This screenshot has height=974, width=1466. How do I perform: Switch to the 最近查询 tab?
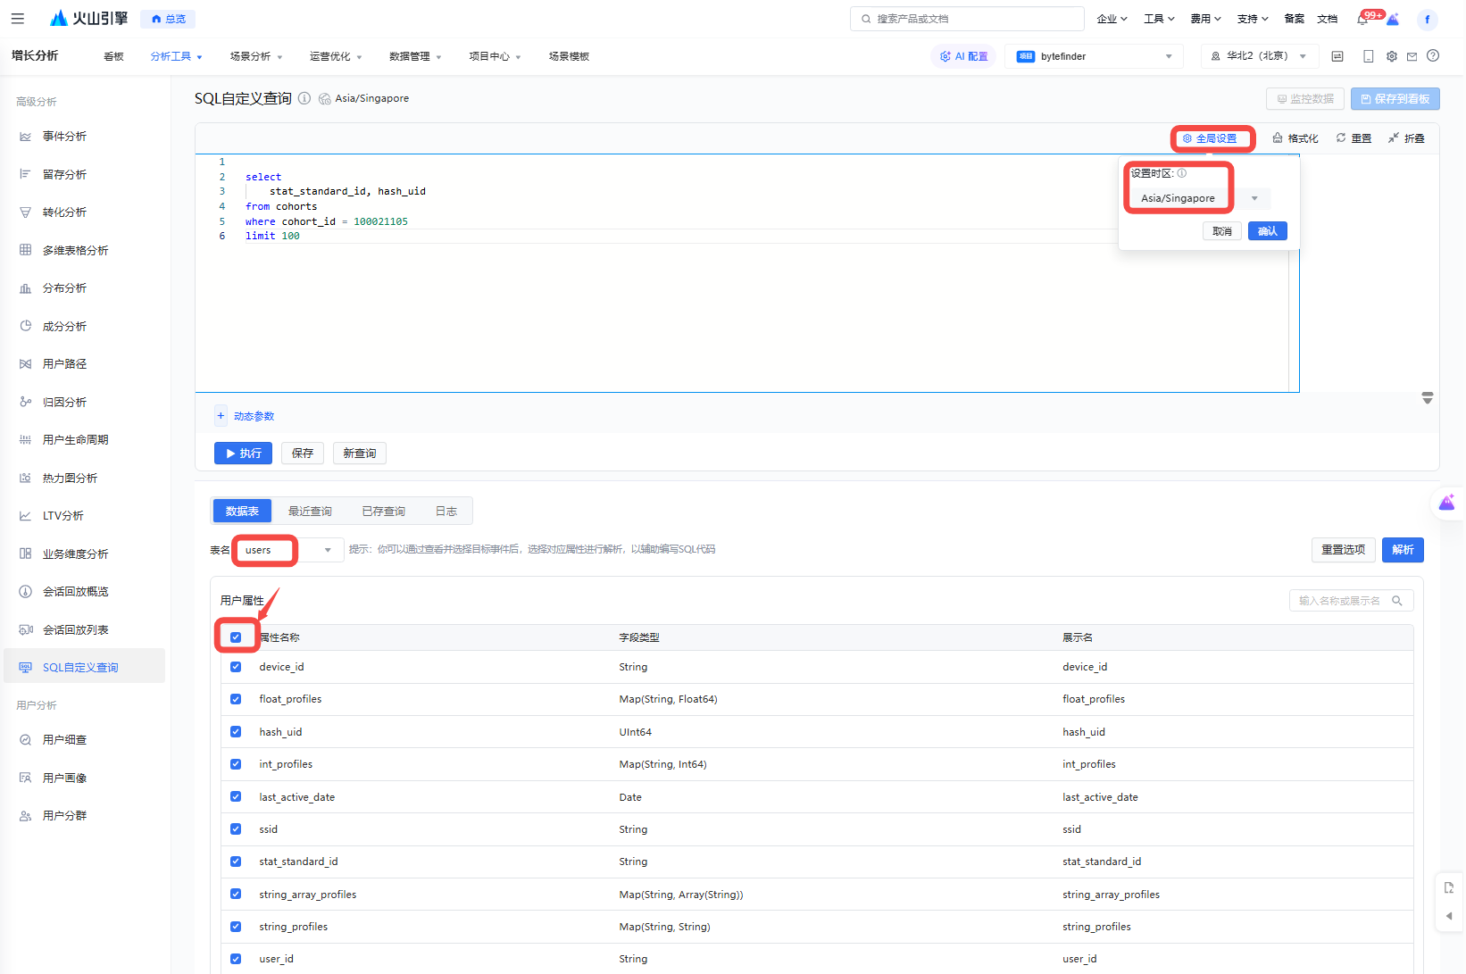click(310, 512)
